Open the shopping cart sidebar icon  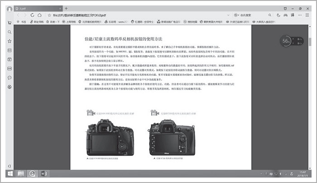click(10, 23)
